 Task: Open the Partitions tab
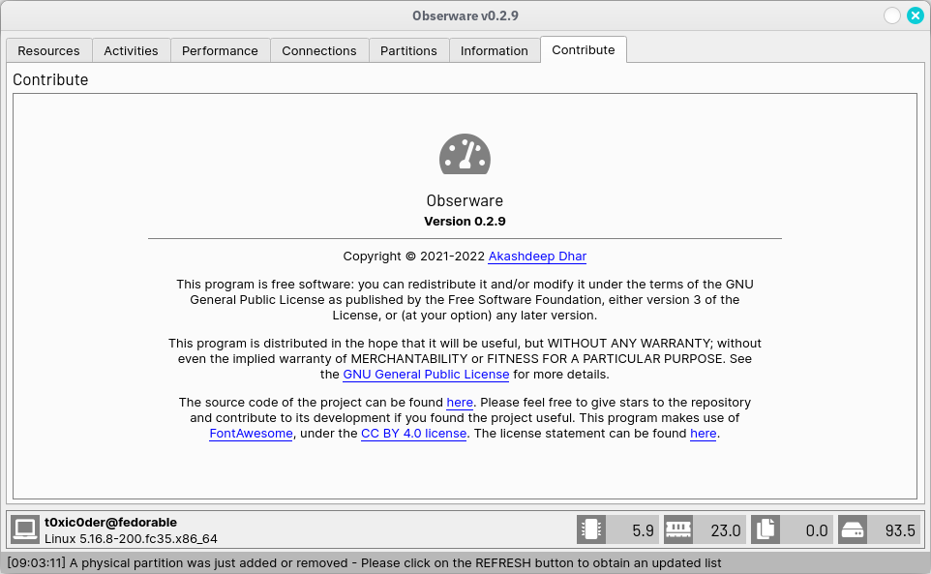[408, 50]
